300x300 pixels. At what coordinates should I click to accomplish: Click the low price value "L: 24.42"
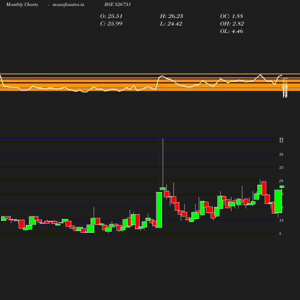click(171, 24)
